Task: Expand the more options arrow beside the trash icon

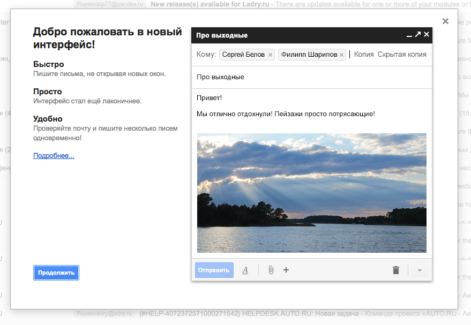Action: click(420, 270)
